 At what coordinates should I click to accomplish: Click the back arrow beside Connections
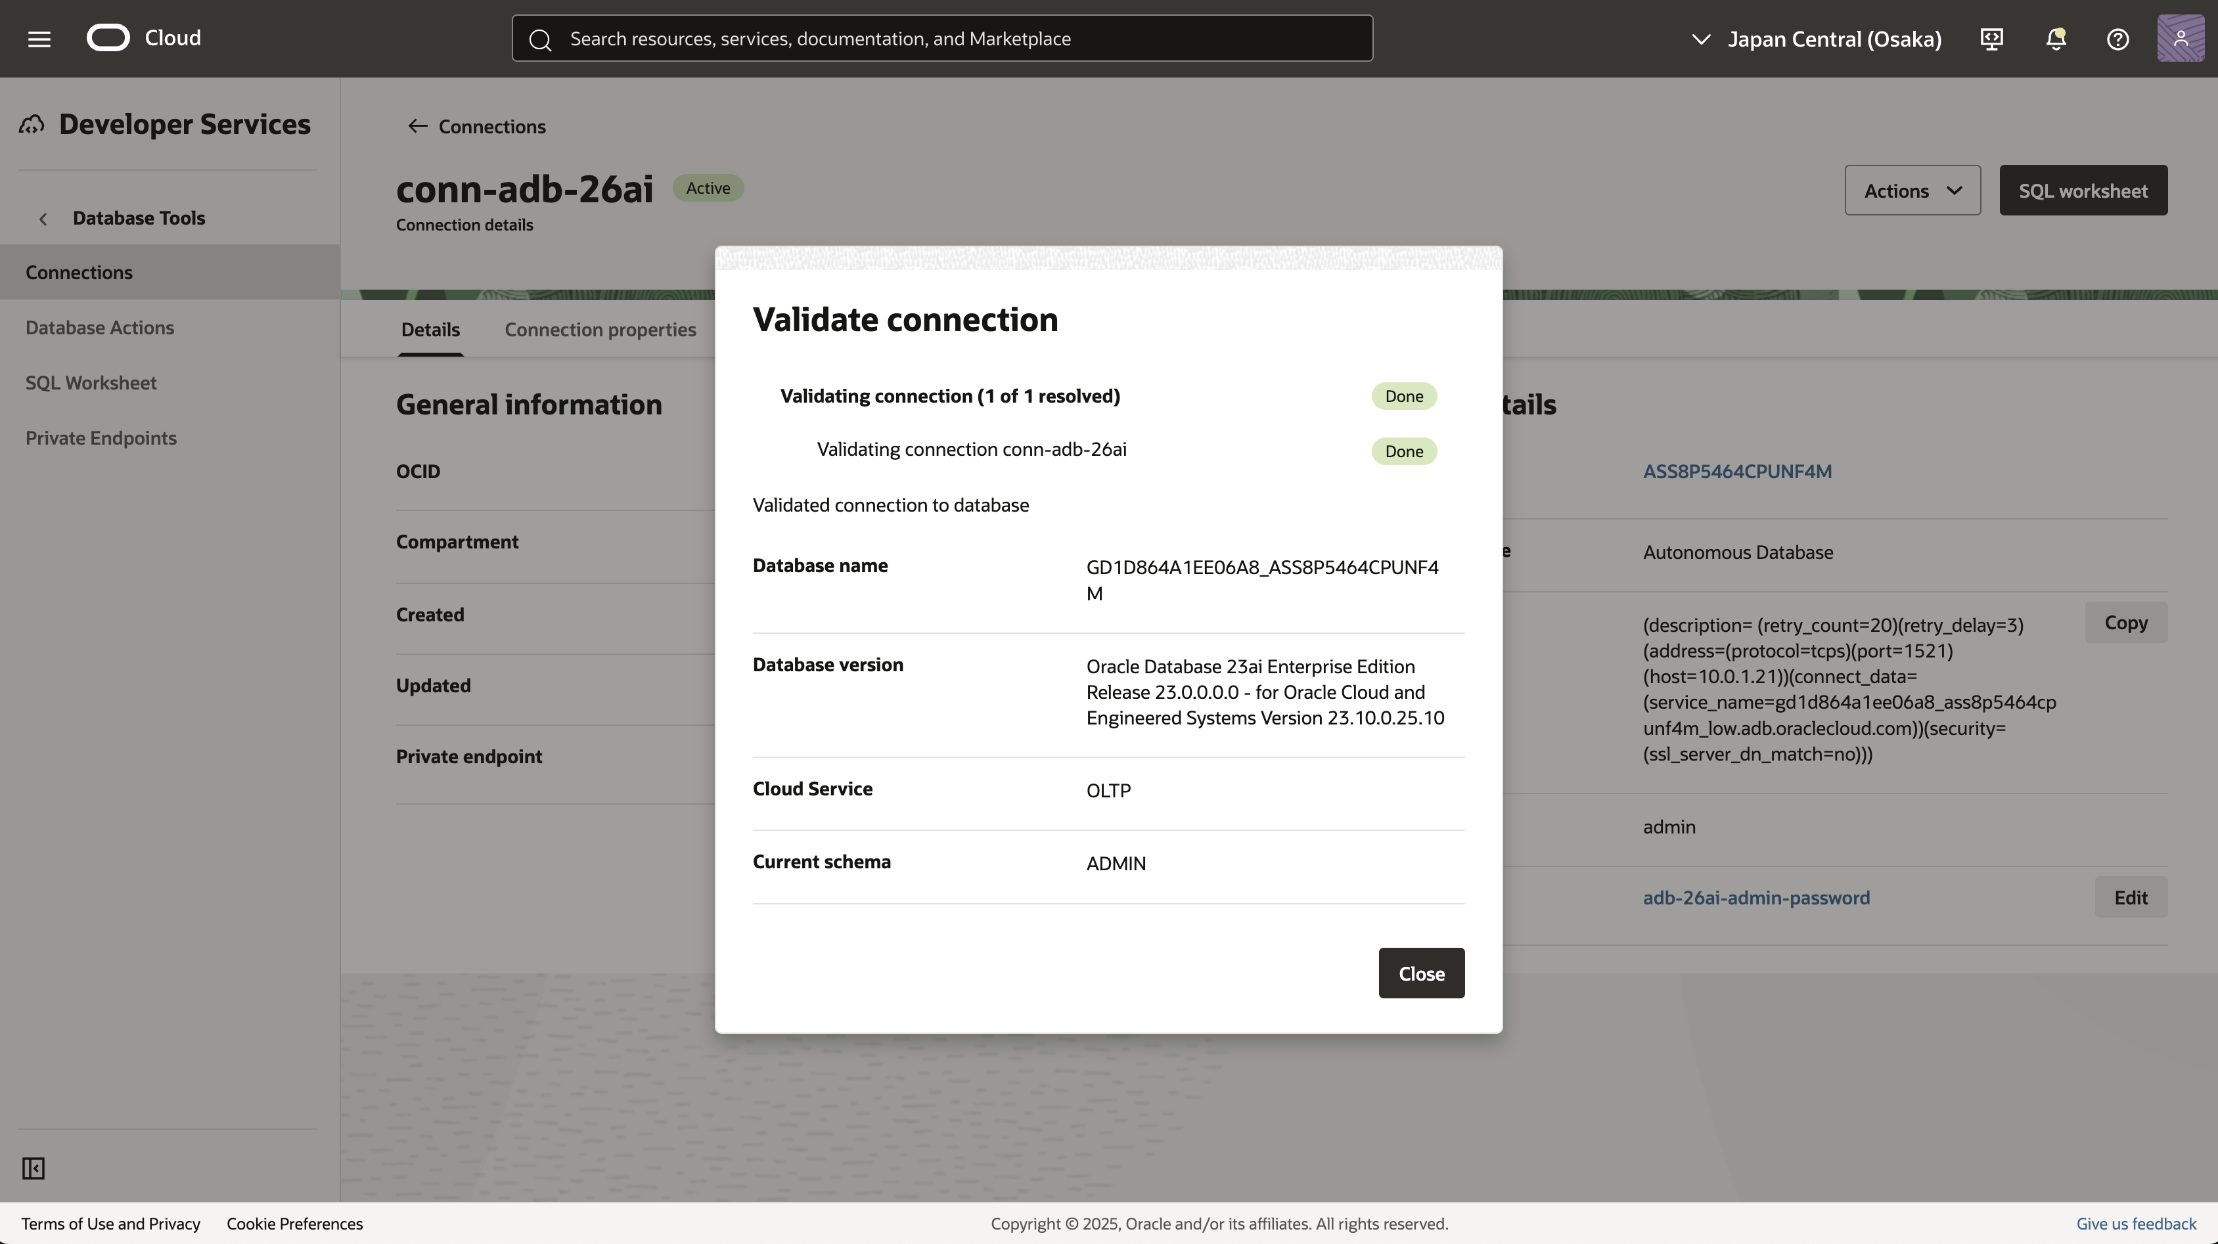(418, 125)
